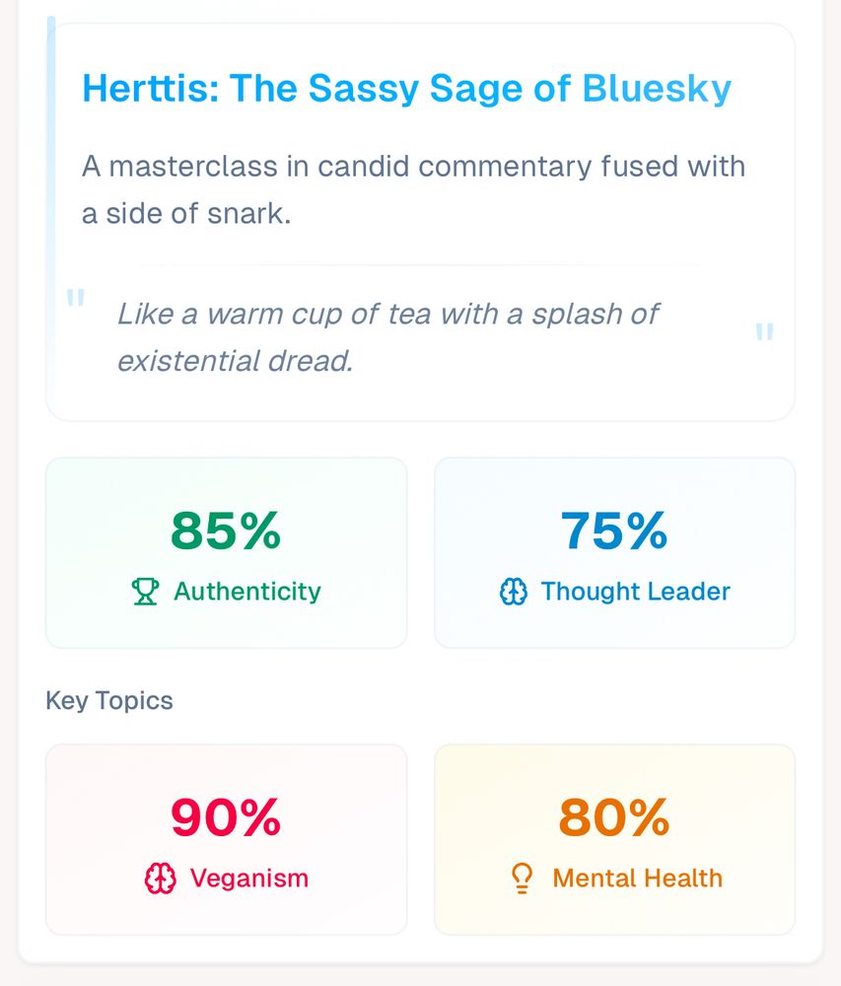Click the italic quote about existential dread
The image size is (841, 986).
point(387,336)
